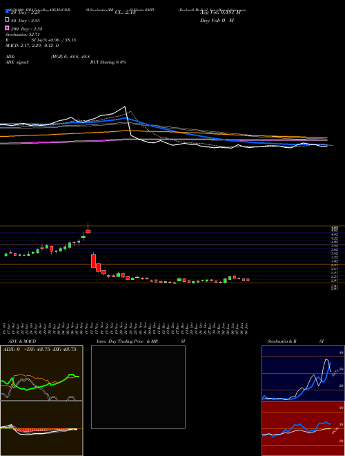Click the blue 20 Day EMA legend swatch
This screenshot has height=456, width=345.
7,11
